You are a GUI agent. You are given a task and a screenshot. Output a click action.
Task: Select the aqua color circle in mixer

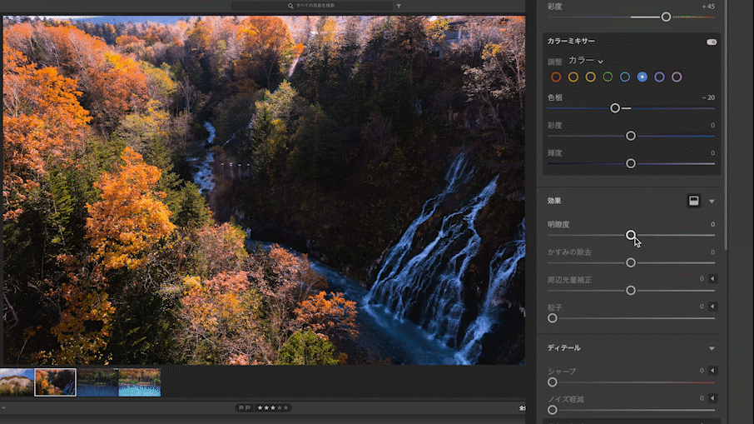625,77
